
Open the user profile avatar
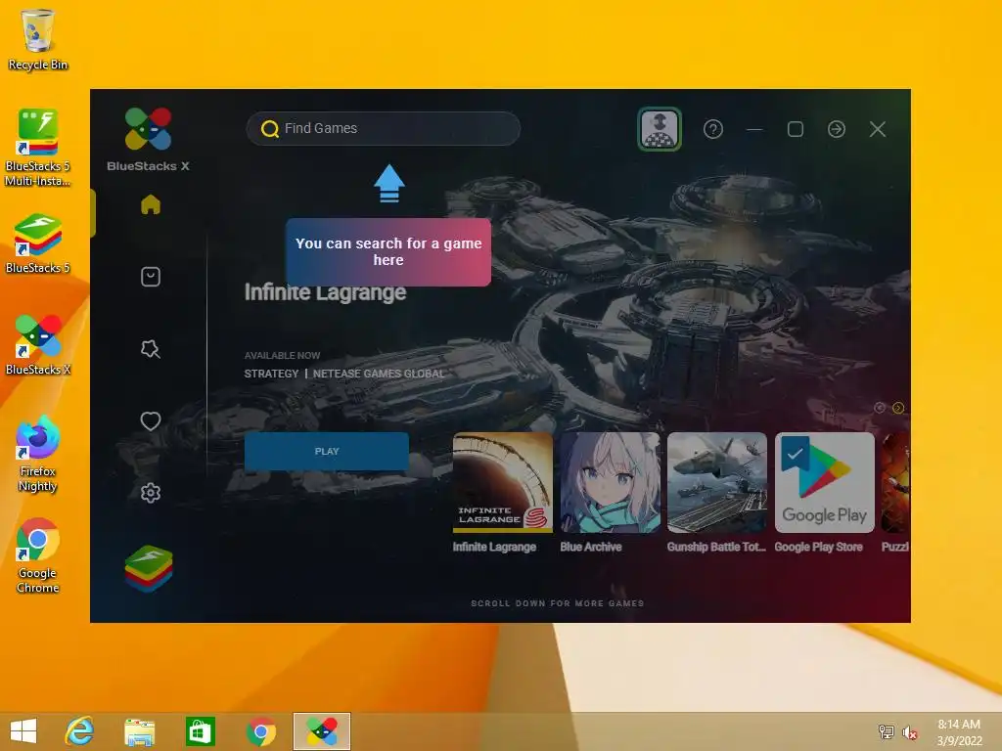(x=660, y=129)
